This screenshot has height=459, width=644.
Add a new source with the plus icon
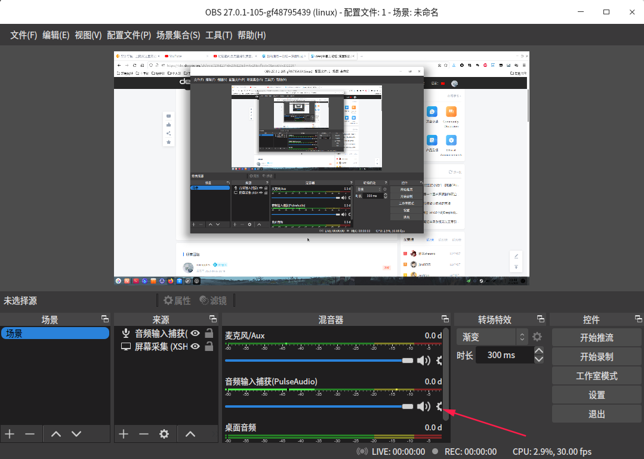click(x=124, y=434)
